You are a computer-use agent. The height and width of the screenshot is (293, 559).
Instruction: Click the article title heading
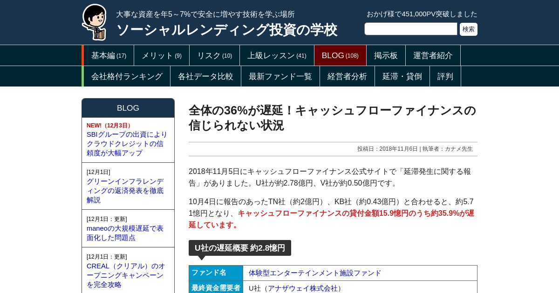point(332,118)
